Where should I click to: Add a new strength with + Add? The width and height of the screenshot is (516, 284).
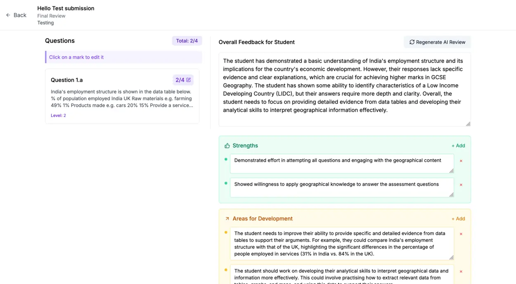458,145
